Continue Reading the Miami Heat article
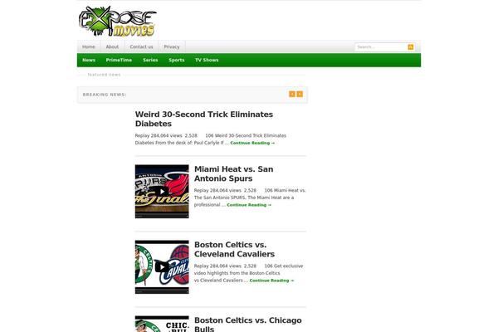 [249, 205]
